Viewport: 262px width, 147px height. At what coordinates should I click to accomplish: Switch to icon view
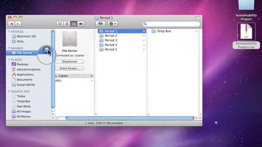60,24
